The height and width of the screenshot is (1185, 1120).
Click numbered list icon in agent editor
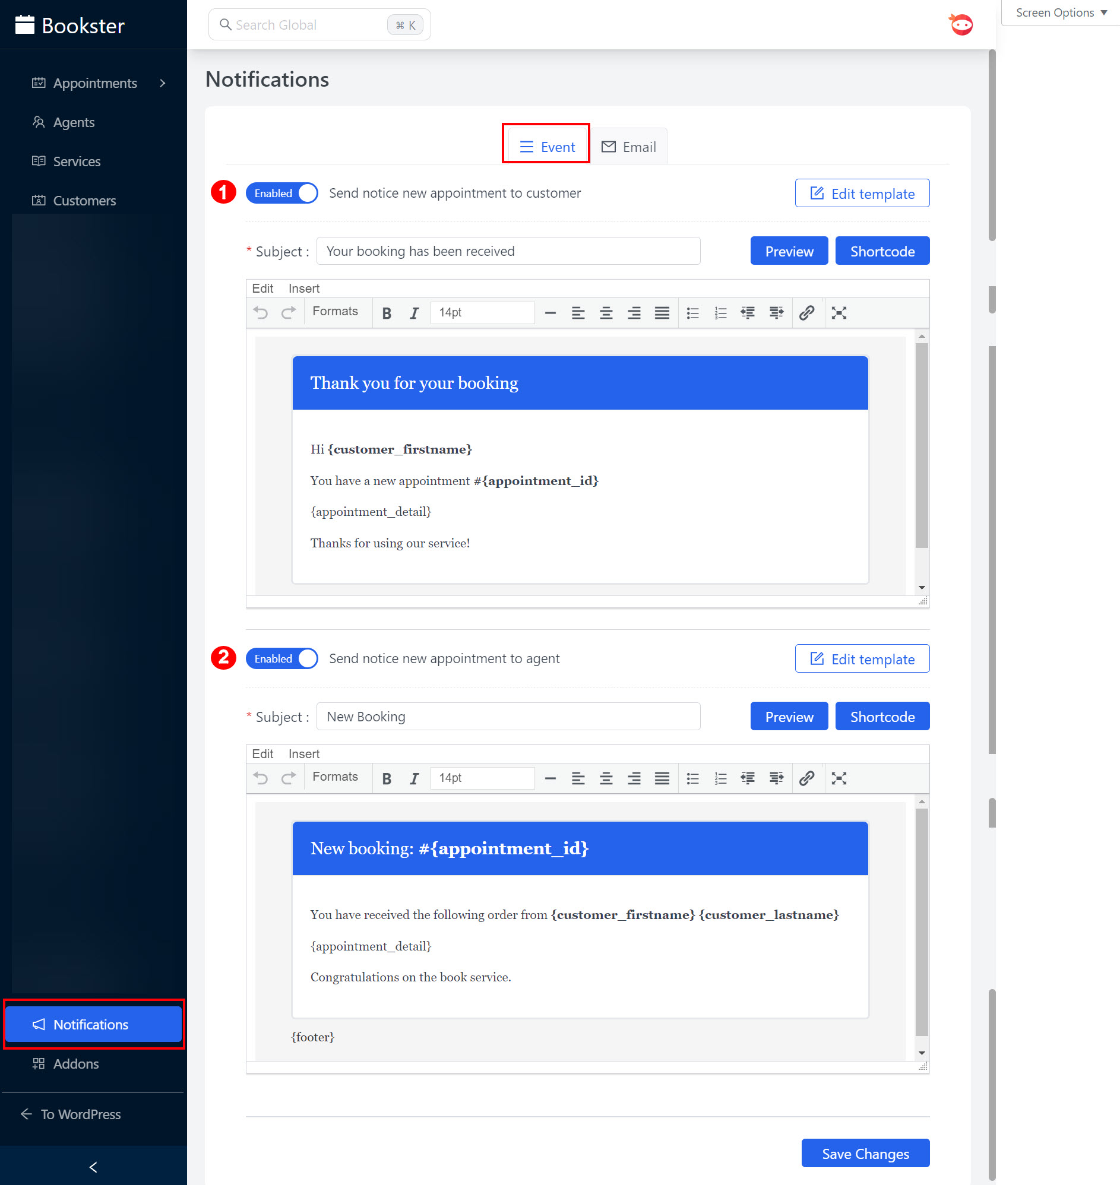pos(720,778)
